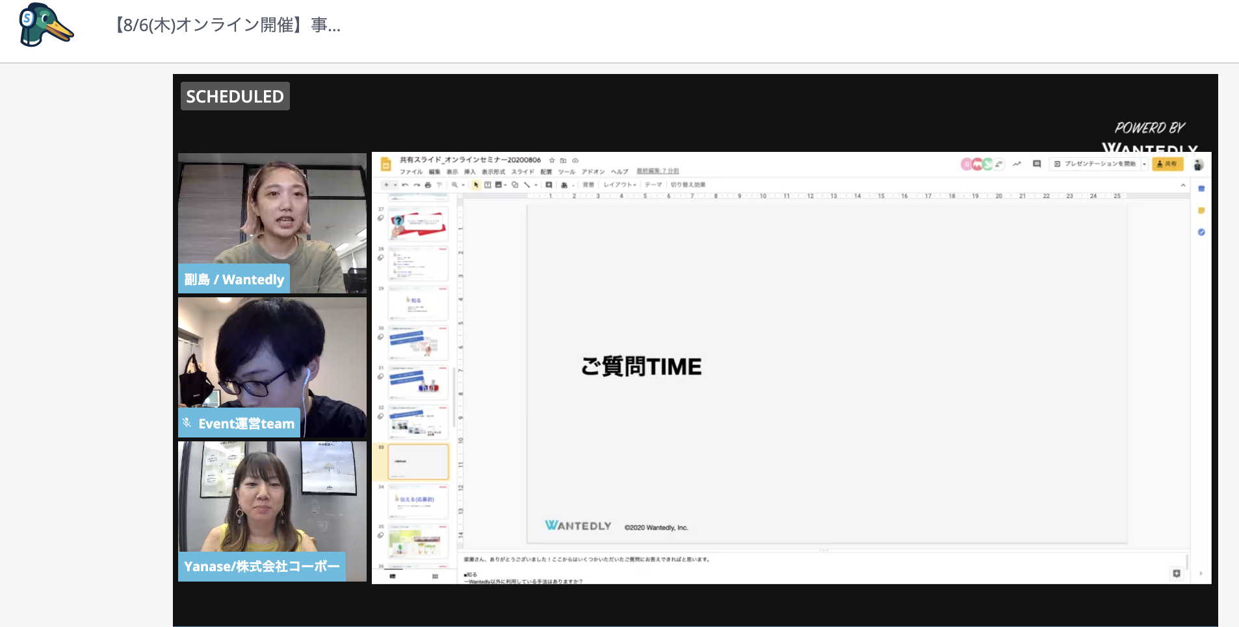Select slide 29 thumbnail
This screenshot has width=1239, height=627.
418,303
